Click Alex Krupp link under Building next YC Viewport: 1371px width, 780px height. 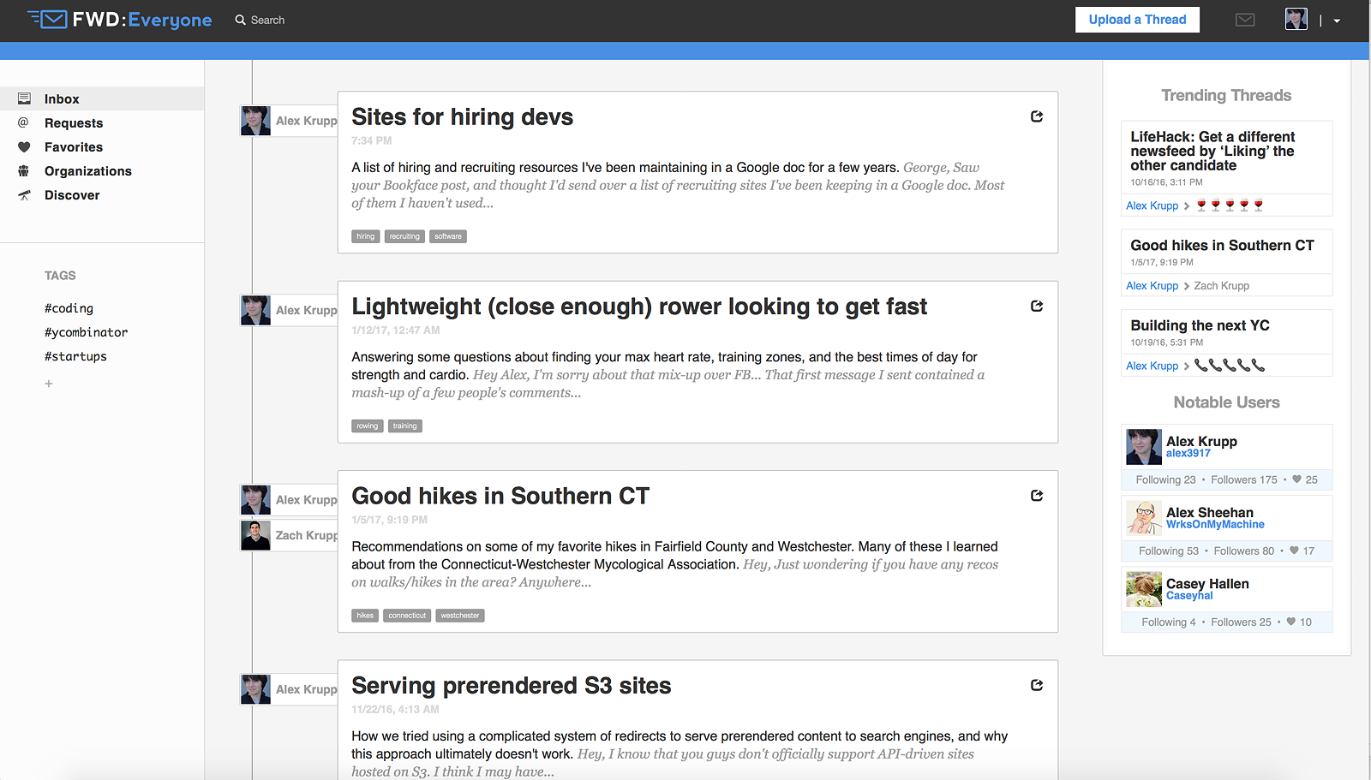[x=1152, y=366]
